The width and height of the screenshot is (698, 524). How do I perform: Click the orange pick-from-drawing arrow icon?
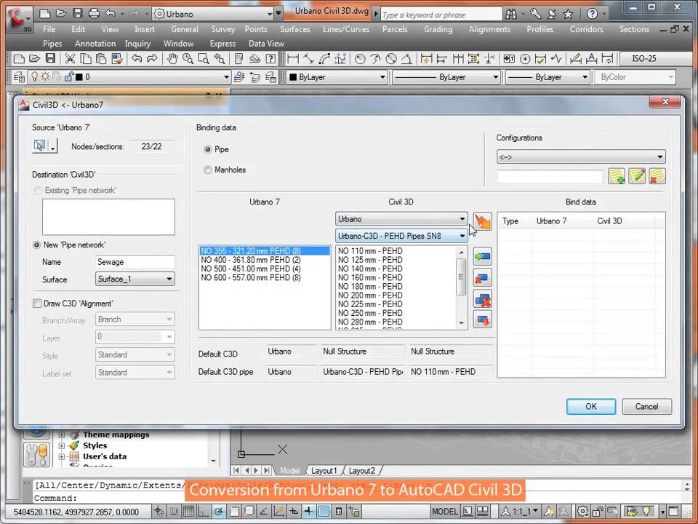click(x=482, y=221)
